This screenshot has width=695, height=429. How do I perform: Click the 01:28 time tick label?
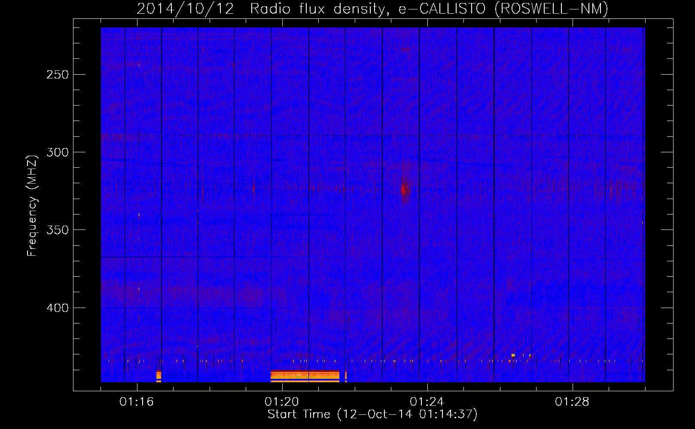click(x=572, y=402)
